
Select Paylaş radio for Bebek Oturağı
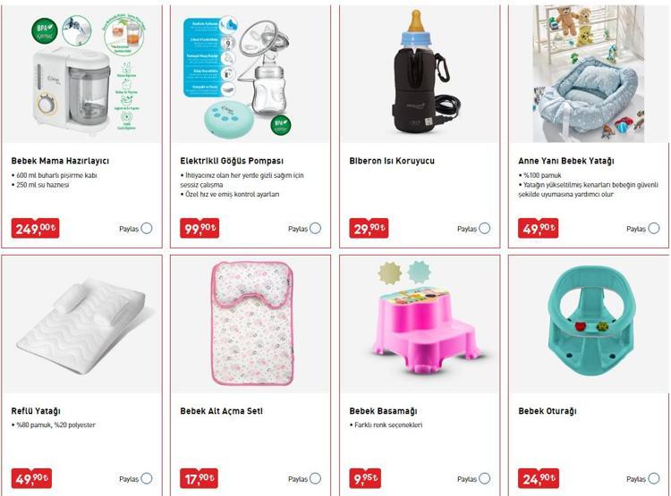pos(653,478)
